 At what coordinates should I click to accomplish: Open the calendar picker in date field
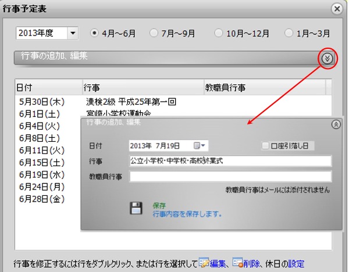click(x=200, y=145)
